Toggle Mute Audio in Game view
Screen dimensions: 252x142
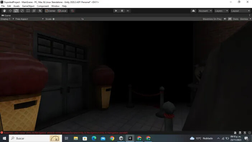click(x=225, y=19)
